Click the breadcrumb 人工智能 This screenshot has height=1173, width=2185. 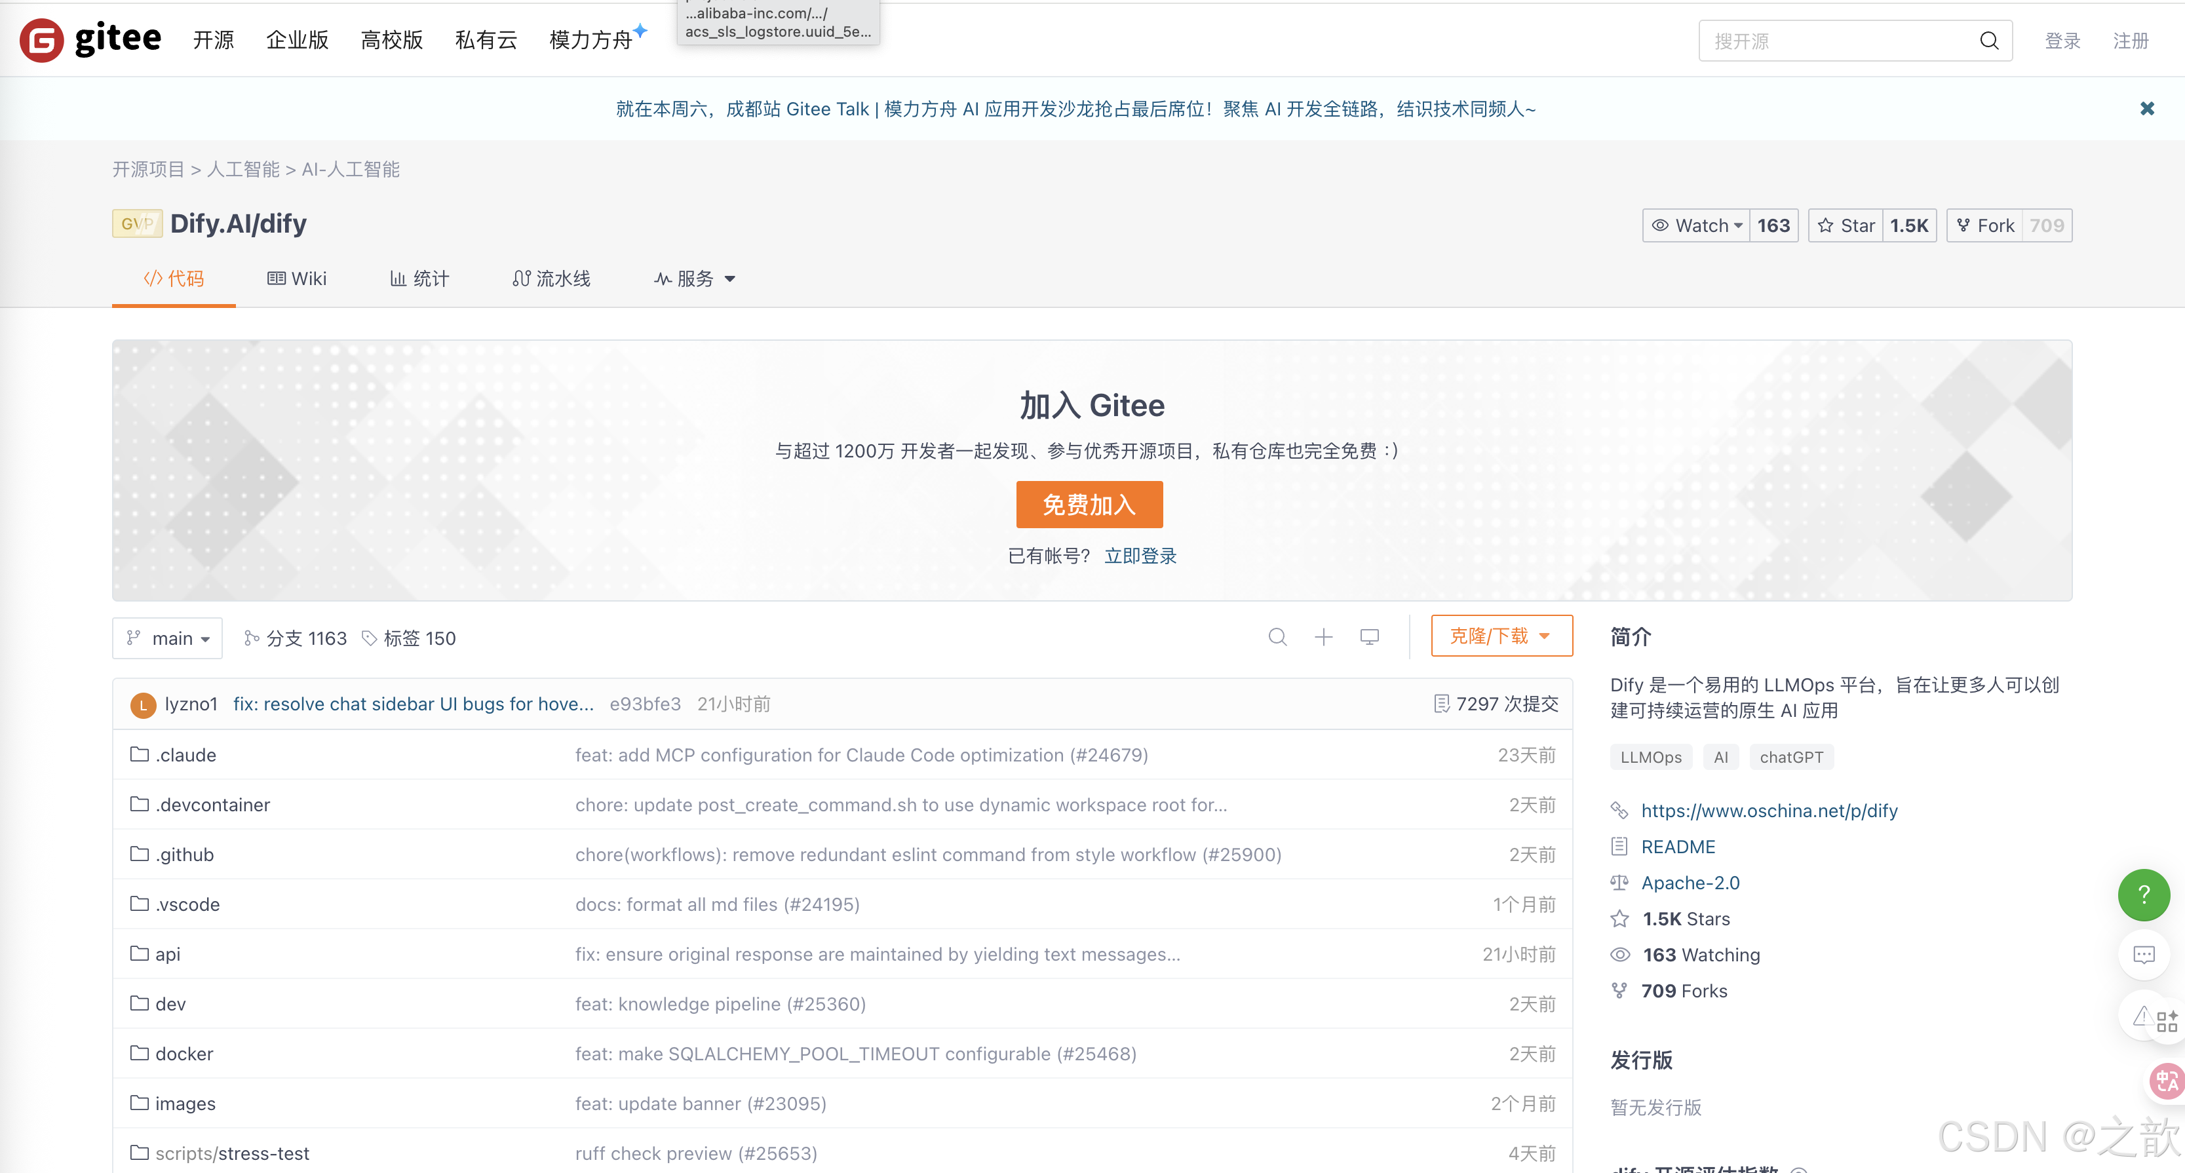point(242,170)
